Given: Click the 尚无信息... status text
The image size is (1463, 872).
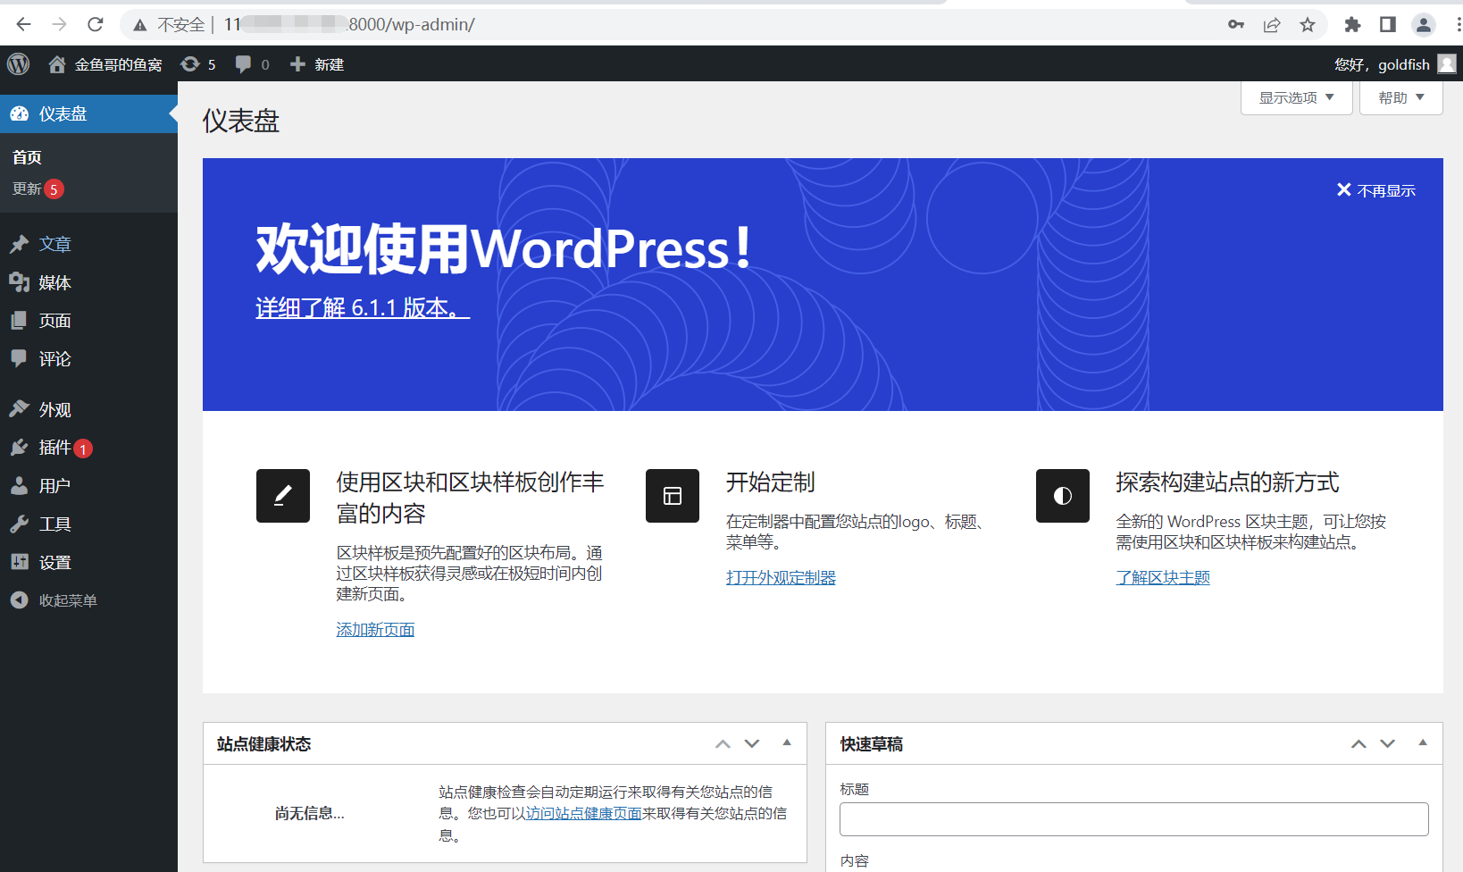Looking at the screenshot, I should [x=309, y=813].
